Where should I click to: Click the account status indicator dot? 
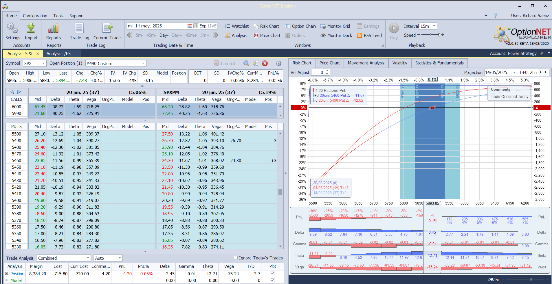click(542, 53)
